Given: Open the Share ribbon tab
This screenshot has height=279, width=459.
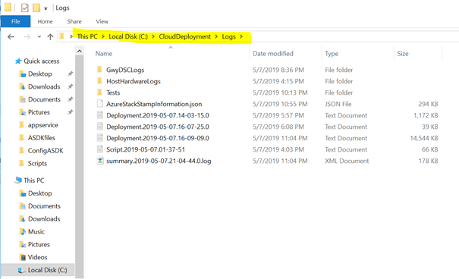Looking at the screenshot, I should [74, 21].
